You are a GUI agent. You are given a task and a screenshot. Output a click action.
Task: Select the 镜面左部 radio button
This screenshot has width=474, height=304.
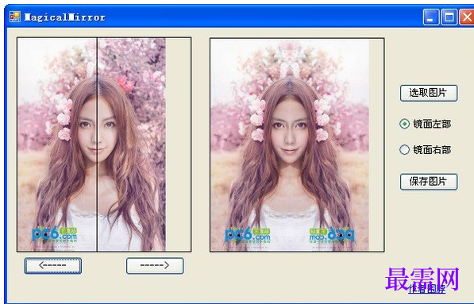(x=404, y=124)
